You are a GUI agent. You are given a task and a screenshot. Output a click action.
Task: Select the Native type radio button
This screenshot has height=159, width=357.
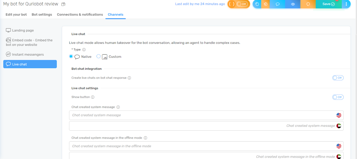coord(71,57)
